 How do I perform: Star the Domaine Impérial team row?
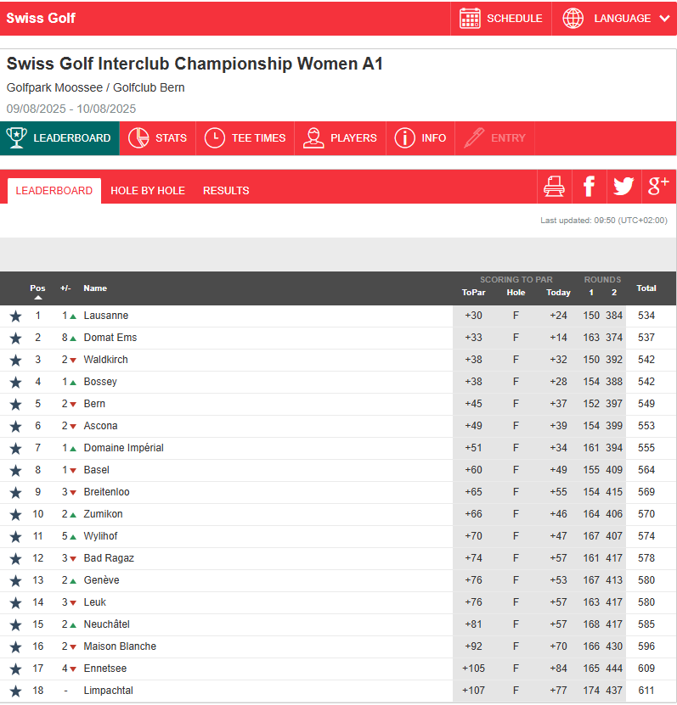pyautogui.click(x=16, y=448)
